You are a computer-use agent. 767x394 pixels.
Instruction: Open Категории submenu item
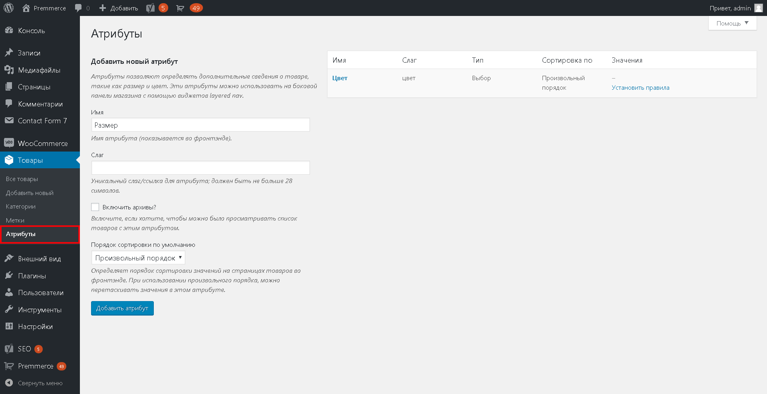(x=21, y=207)
